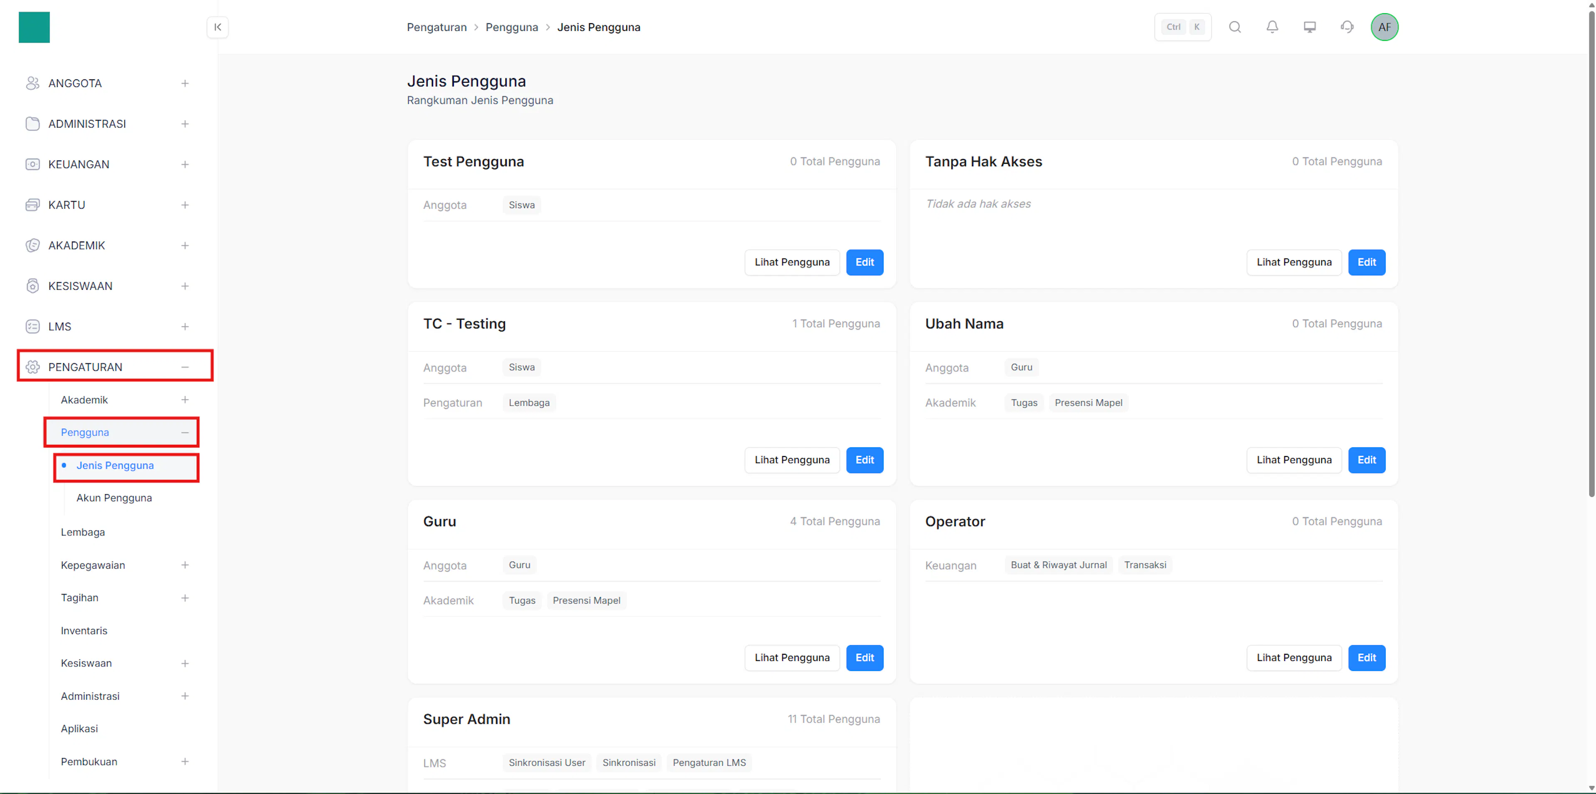The image size is (1596, 794).
Task: Click the Transaksi tag in Operator card
Action: point(1145,565)
